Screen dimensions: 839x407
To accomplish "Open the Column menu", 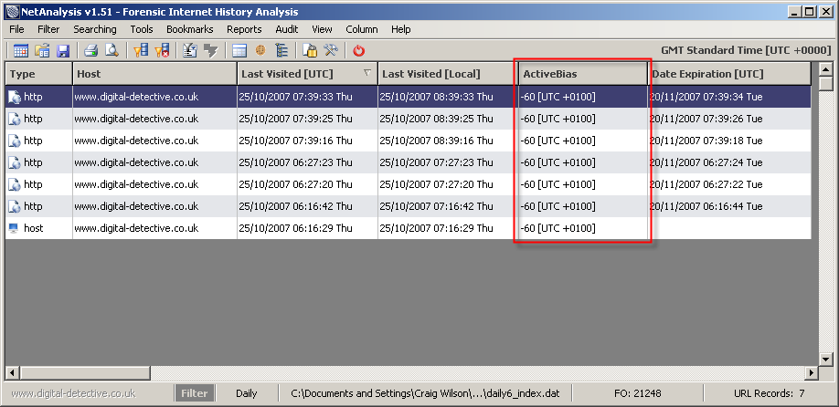I will tap(362, 29).
